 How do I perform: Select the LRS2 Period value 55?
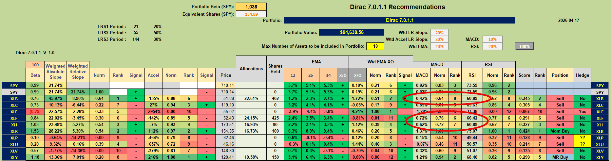(136, 33)
